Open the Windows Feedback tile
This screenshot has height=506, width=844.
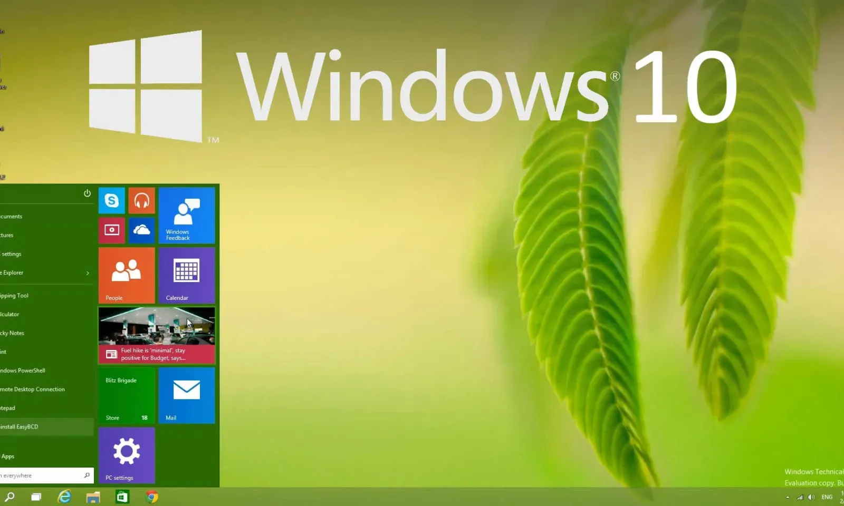click(x=187, y=215)
